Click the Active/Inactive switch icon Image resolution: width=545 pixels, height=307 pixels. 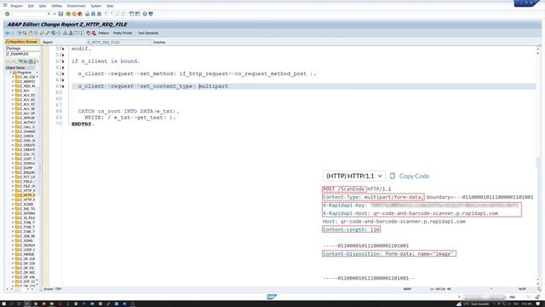25,33
